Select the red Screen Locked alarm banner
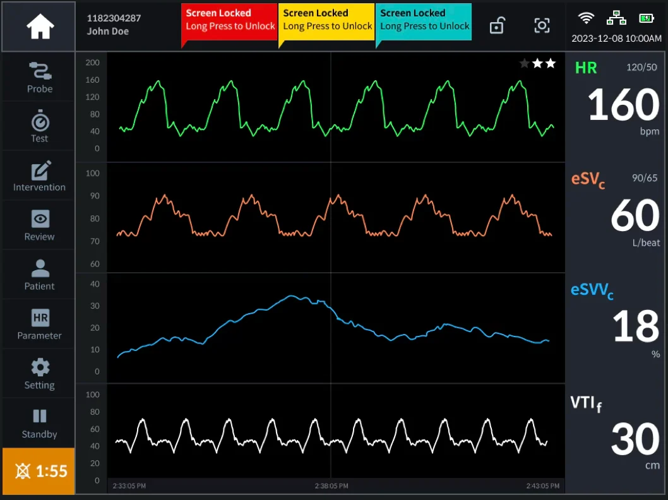 click(229, 22)
